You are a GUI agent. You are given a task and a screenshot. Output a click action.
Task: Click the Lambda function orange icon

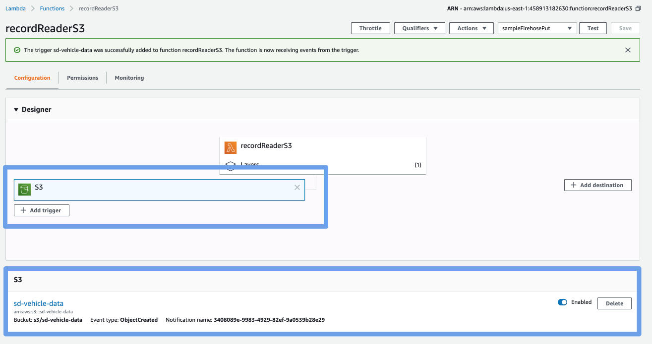coord(231,147)
